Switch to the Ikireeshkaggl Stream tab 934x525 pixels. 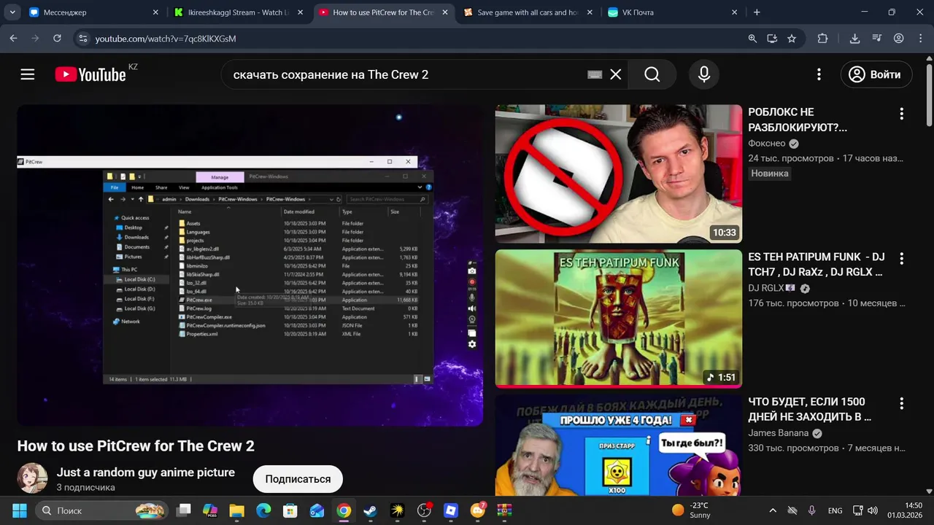pos(239,12)
